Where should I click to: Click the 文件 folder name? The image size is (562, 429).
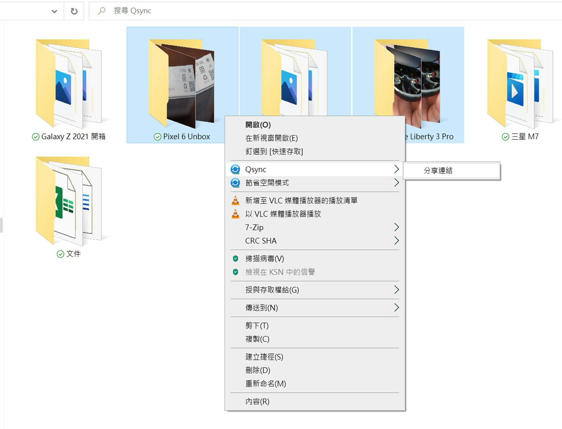tap(73, 254)
